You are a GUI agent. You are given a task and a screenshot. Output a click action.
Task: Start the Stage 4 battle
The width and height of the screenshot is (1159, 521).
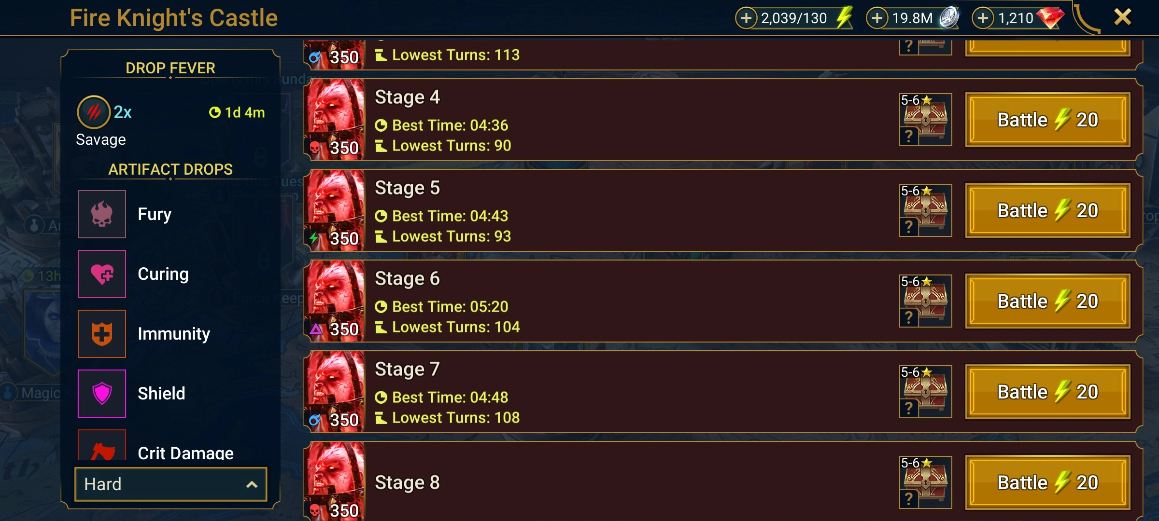(1048, 120)
